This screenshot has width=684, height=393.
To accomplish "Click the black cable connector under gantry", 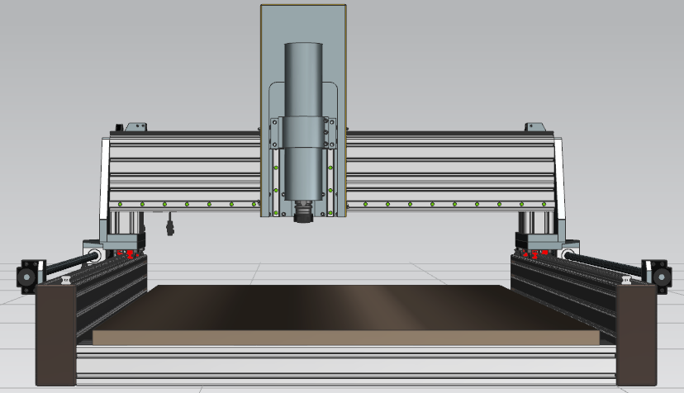I will tap(171, 224).
